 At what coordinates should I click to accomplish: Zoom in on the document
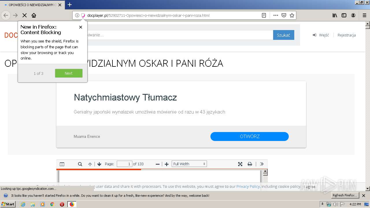(x=166, y=164)
